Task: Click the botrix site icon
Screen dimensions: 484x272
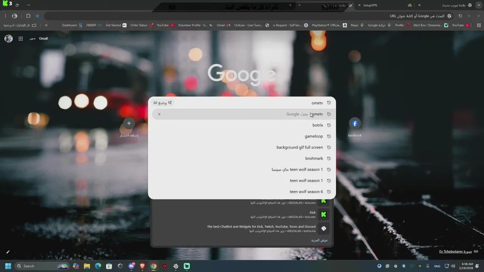Action: pos(323,229)
